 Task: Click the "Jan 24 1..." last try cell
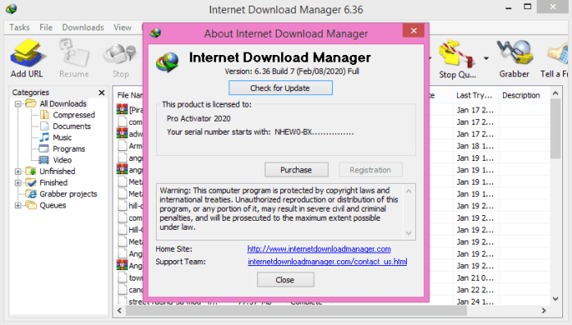click(x=475, y=301)
